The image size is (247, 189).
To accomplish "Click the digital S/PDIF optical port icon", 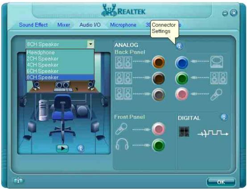I will tap(184, 131).
